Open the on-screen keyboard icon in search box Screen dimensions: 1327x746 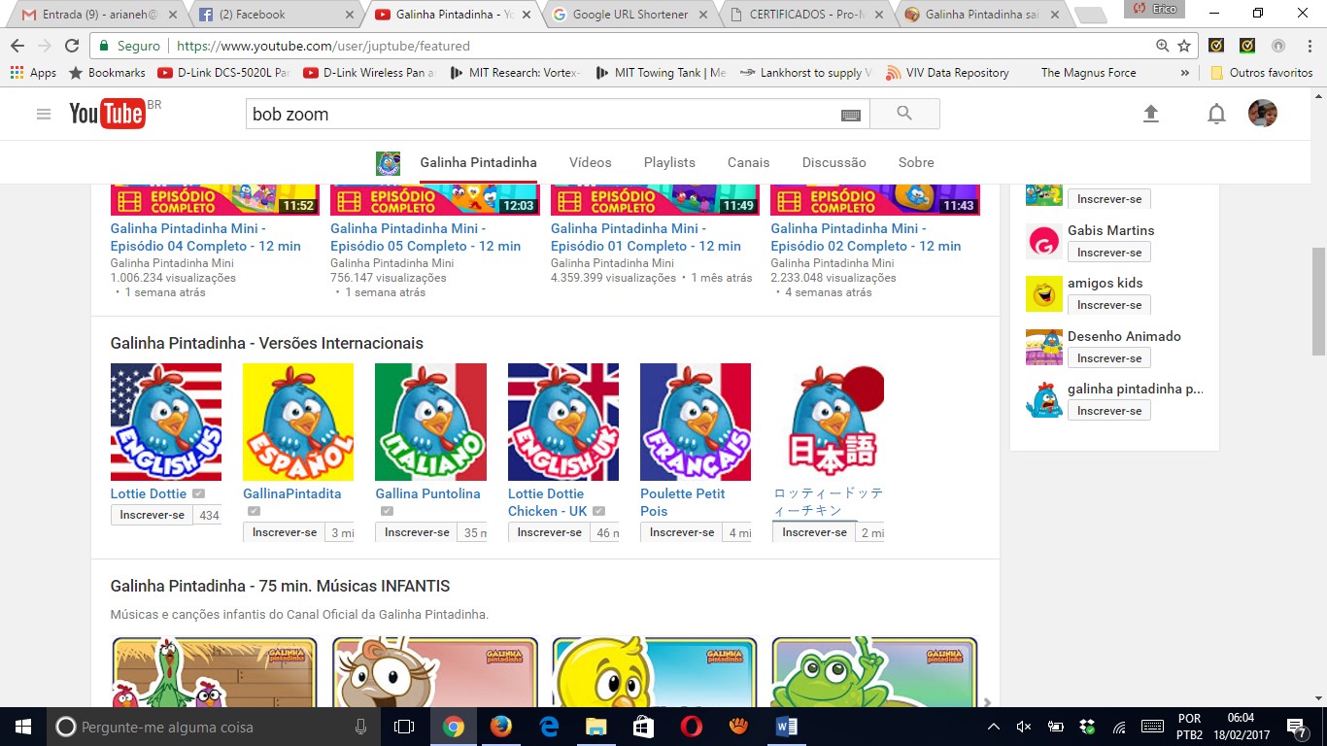coord(851,115)
